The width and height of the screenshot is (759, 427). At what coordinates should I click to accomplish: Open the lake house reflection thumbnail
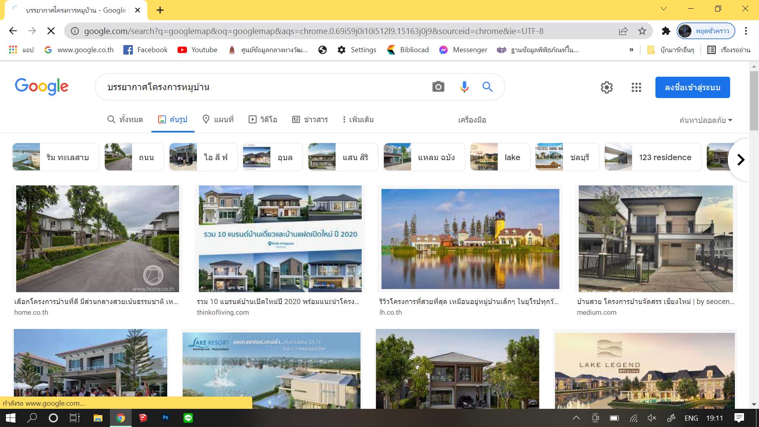pyautogui.click(x=470, y=239)
